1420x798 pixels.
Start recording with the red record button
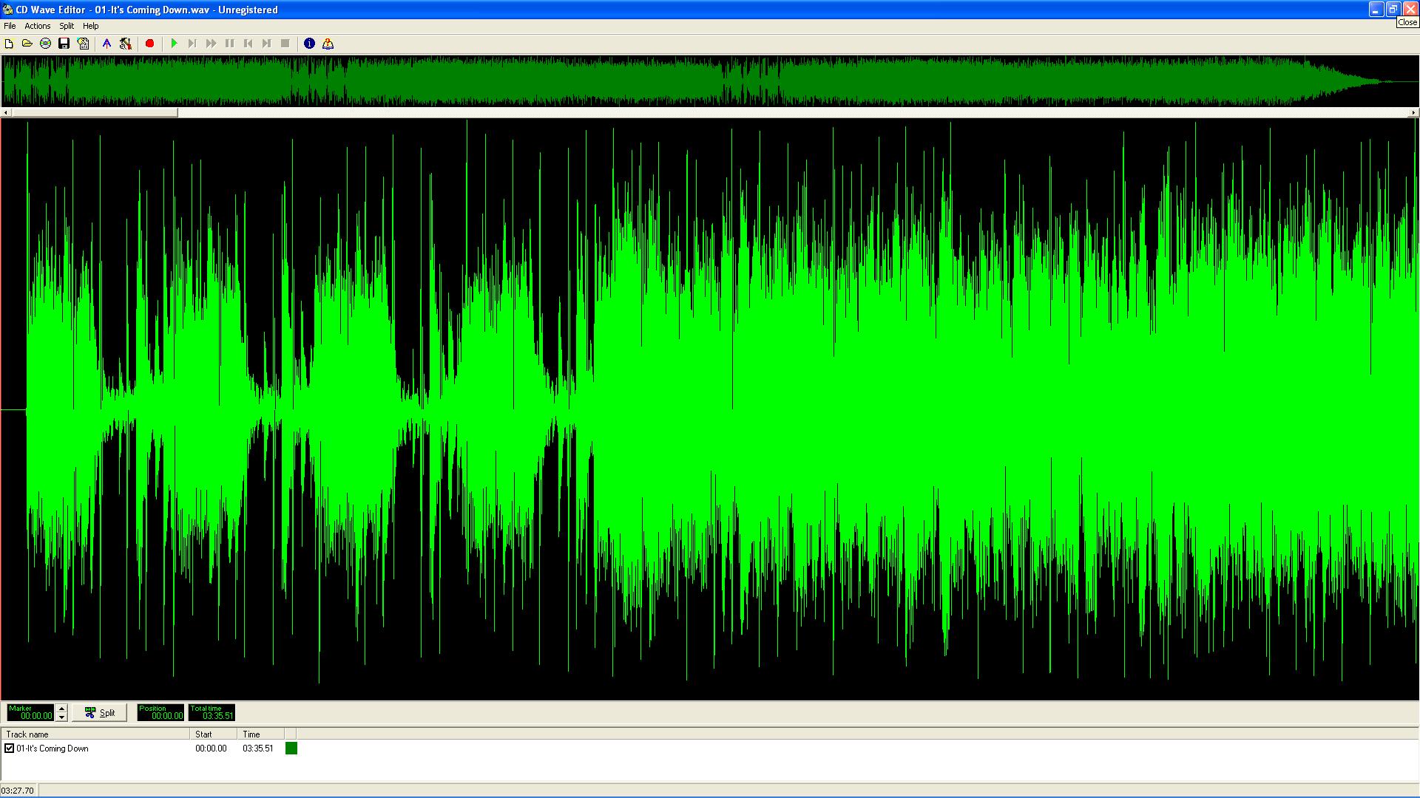(x=149, y=44)
